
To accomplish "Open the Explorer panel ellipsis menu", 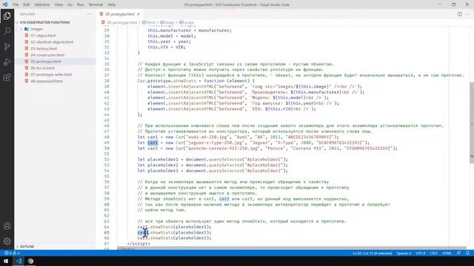I will 89,14.
